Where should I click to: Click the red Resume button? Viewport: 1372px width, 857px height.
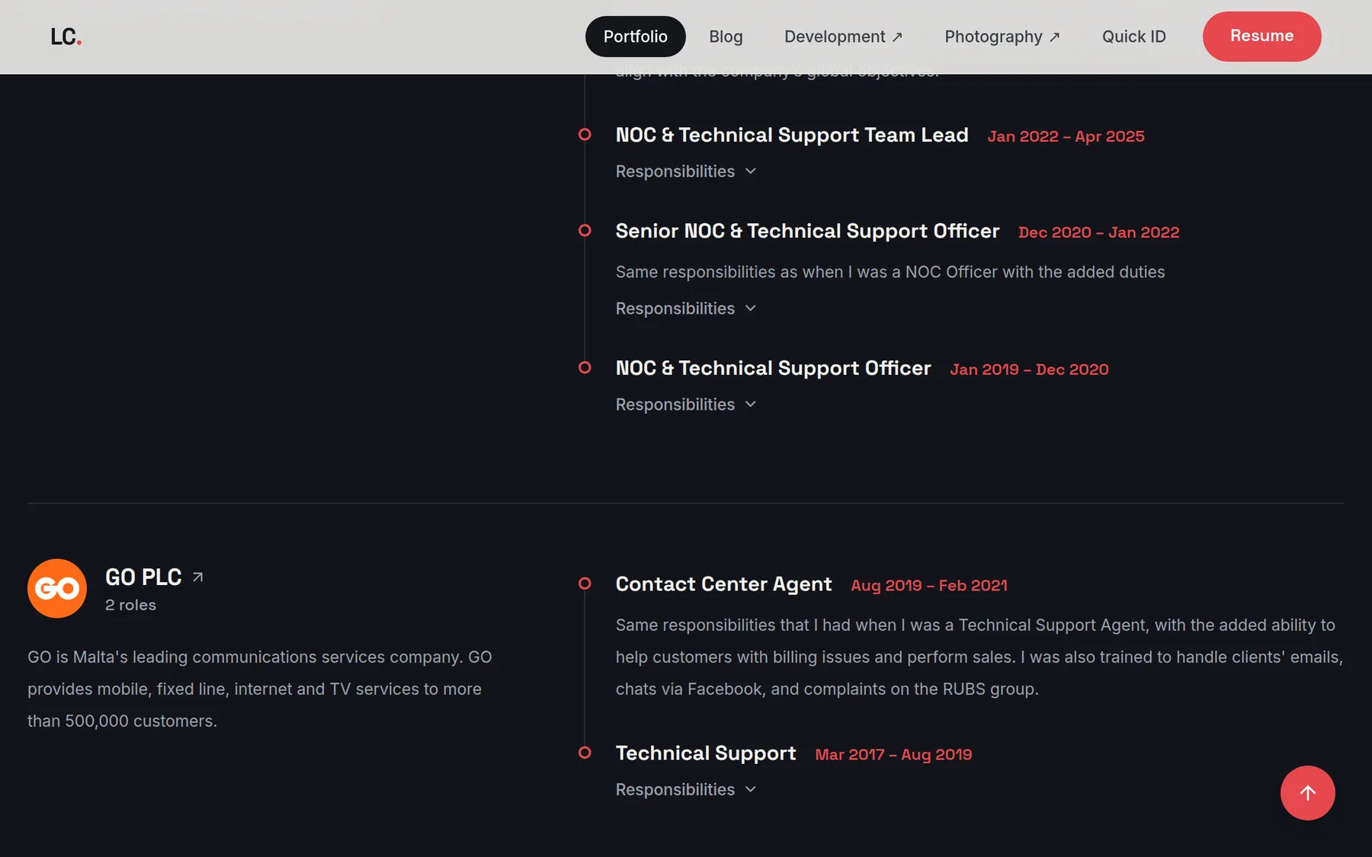[x=1262, y=37]
